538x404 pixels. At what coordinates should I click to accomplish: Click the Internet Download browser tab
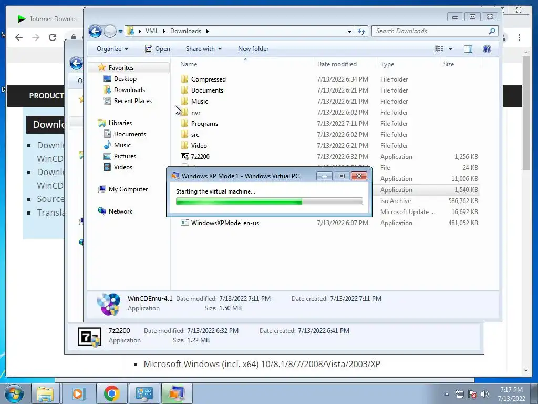(48, 18)
